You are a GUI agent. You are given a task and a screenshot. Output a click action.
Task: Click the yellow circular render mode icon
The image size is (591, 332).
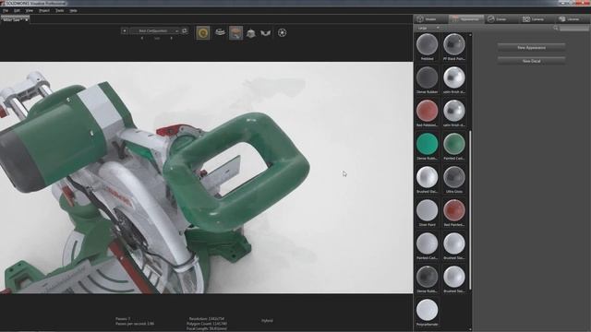tap(203, 33)
